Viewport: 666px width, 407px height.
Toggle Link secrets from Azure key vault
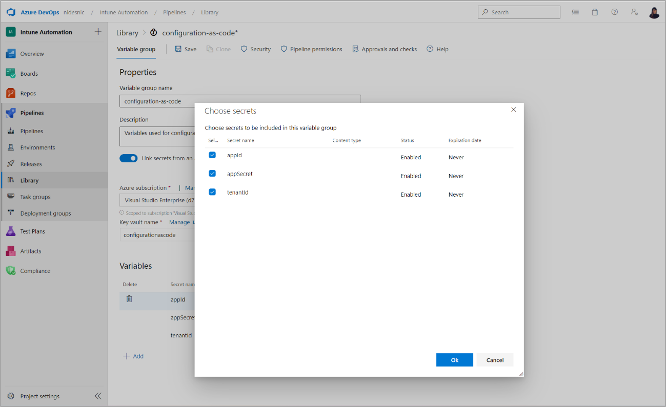(128, 158)
